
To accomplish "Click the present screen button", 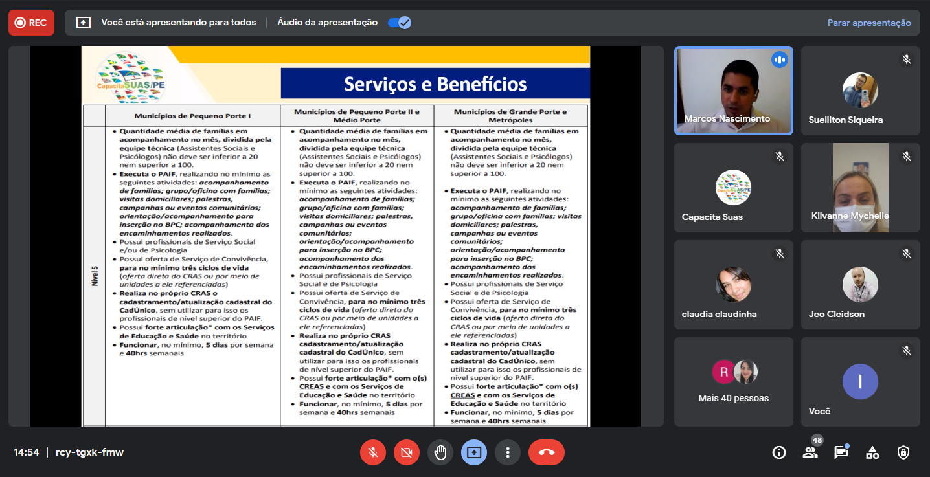I will click(474, 452).
